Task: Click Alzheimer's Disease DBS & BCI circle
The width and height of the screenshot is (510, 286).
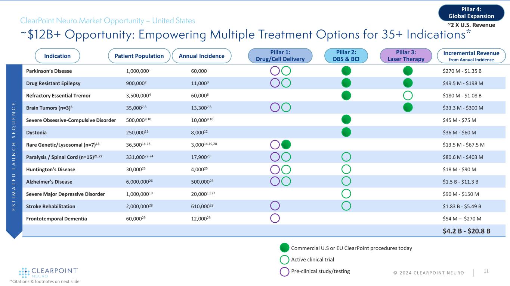Action: point(346,182)
